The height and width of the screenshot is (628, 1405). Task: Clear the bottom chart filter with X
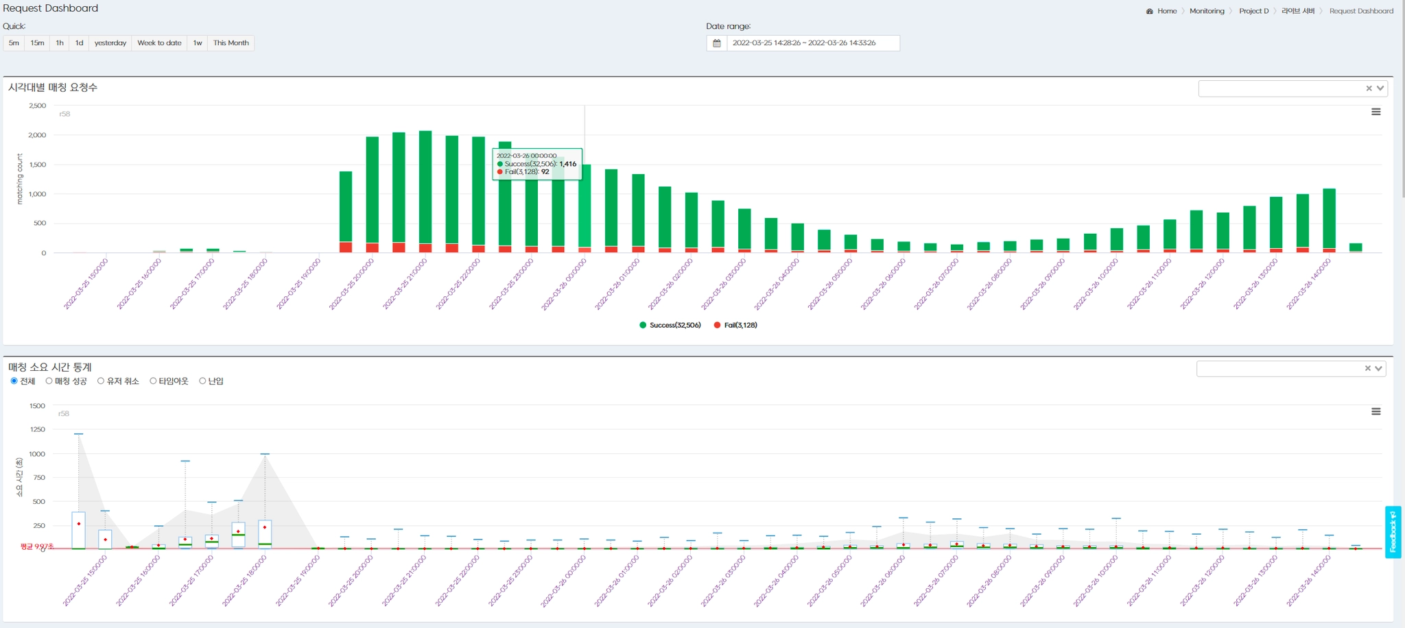click(1367, 368)
